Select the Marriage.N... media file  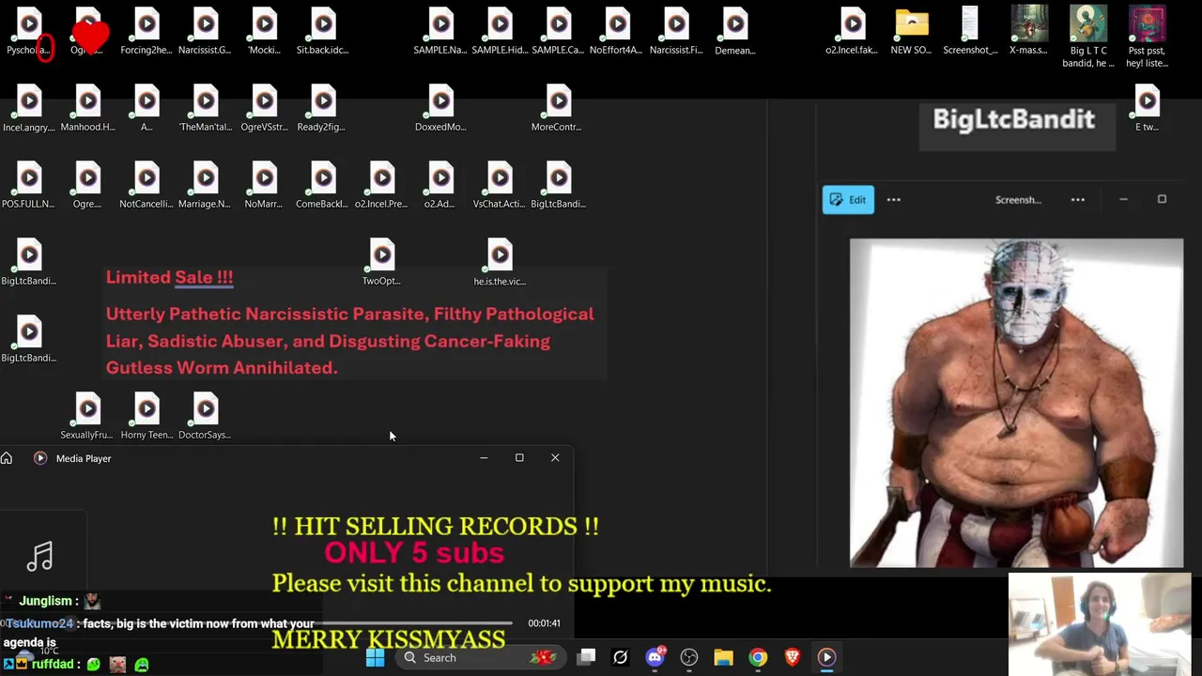pyautogui.click(x=205, y=186)
